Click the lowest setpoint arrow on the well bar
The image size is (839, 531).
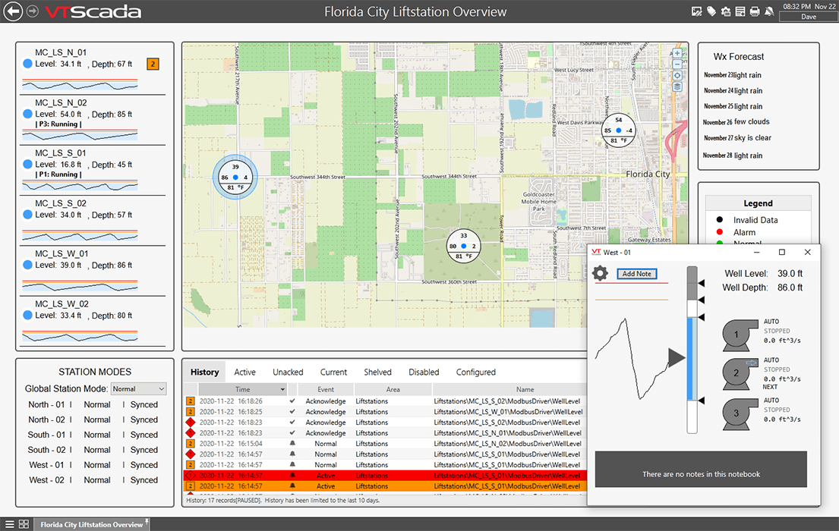[702, 401]
